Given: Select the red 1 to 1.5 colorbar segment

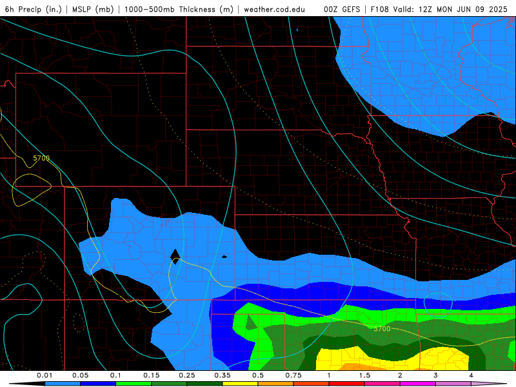Looking at the screenshot, I should [347, 384].
